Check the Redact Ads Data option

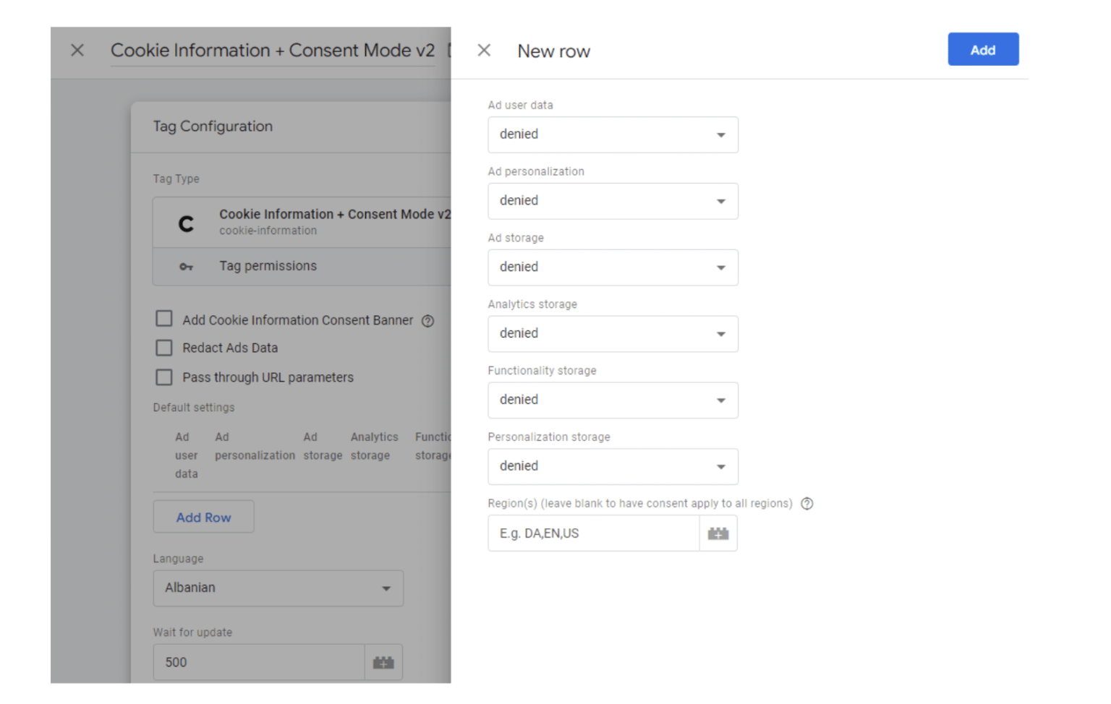163,348
